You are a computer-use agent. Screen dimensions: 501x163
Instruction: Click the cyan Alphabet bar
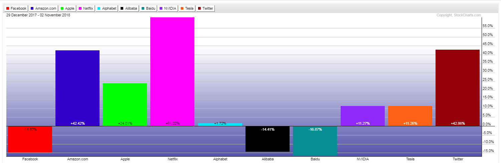click(220, 125)
